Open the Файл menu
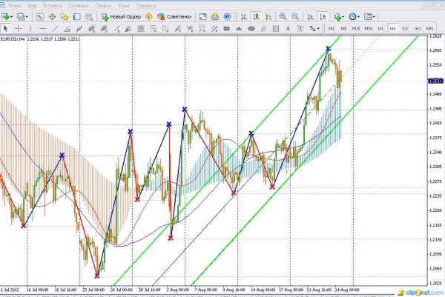Screen dimensions: 445x297 [x=15, y=4]
